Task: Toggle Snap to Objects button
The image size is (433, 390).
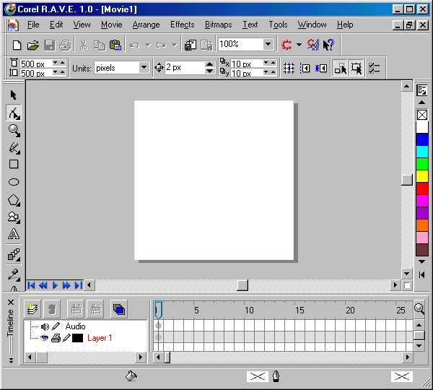Action: (321, 68)
